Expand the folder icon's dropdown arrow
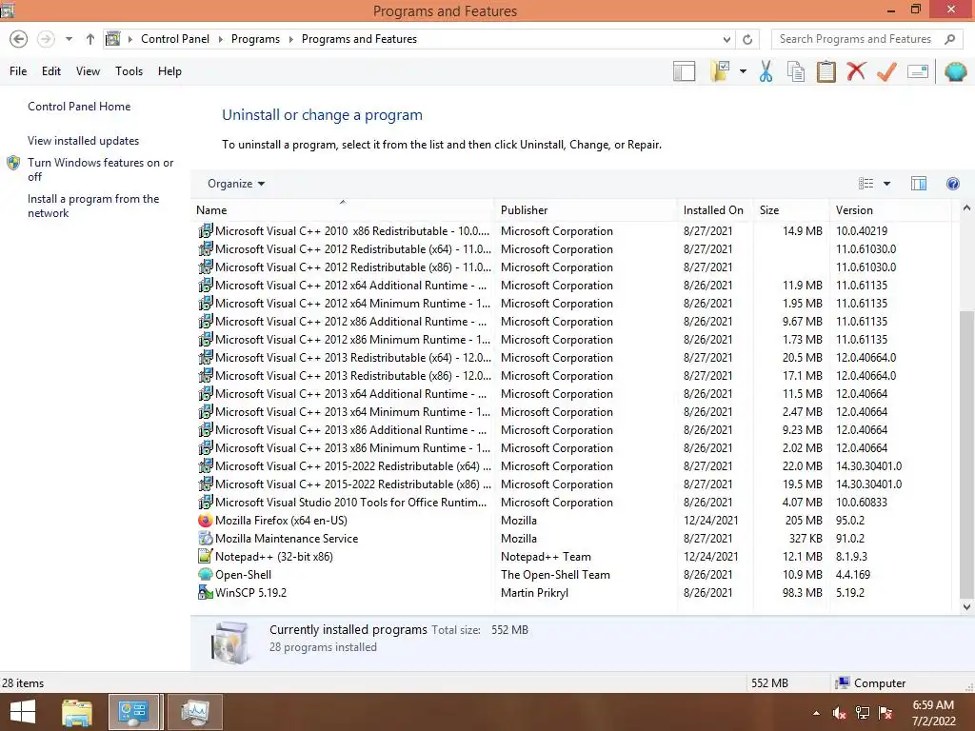Screen dimensions: 975x731 pyautogui.click(x=743, y=71)
